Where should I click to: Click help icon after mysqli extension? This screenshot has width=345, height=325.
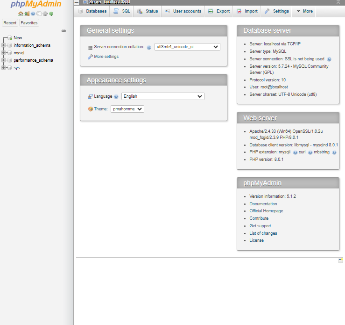coord(295,152)
